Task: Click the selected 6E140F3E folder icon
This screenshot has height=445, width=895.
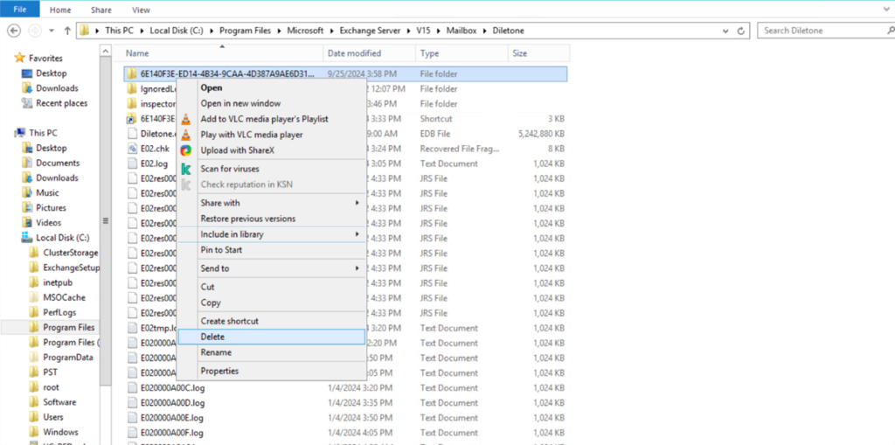Action: [132, 73]
